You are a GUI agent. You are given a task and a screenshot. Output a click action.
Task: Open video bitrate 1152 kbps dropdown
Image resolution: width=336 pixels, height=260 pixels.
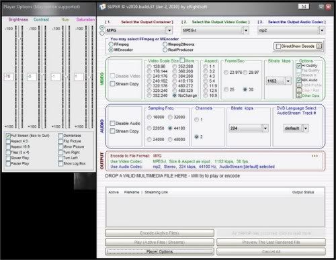(x=288, y=81)
